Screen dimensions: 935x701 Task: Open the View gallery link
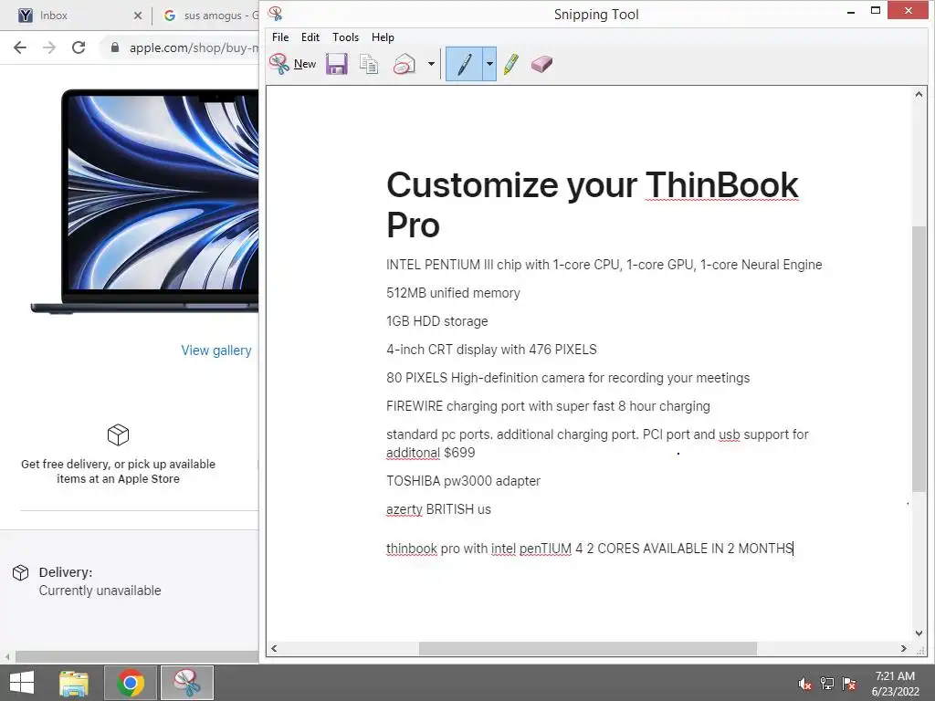tap(216, 350)
